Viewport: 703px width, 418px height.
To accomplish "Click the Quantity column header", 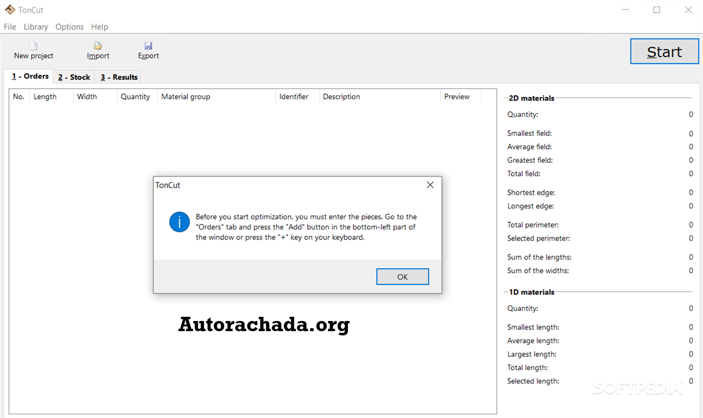I will tap(135, 96).
